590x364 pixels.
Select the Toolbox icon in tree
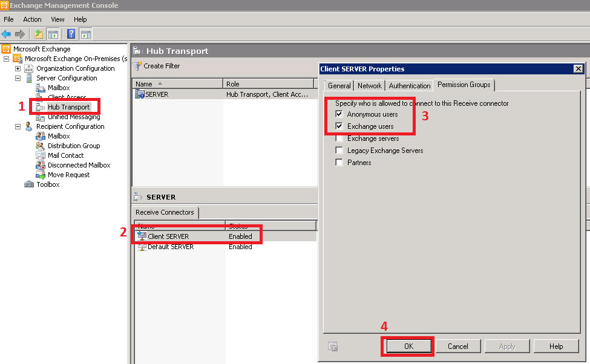point(29,184)
